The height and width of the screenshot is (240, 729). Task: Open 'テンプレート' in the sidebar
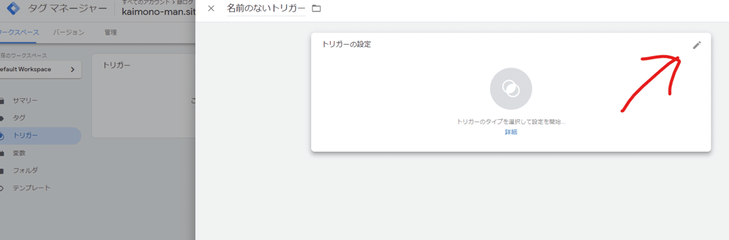32,188
